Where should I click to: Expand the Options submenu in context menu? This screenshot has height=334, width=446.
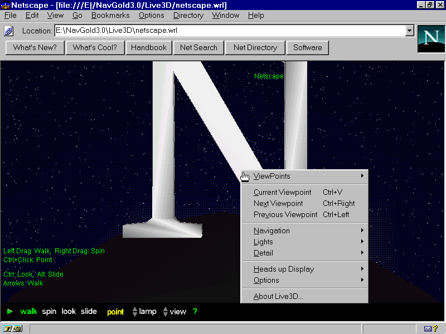(x=304, y=280)
